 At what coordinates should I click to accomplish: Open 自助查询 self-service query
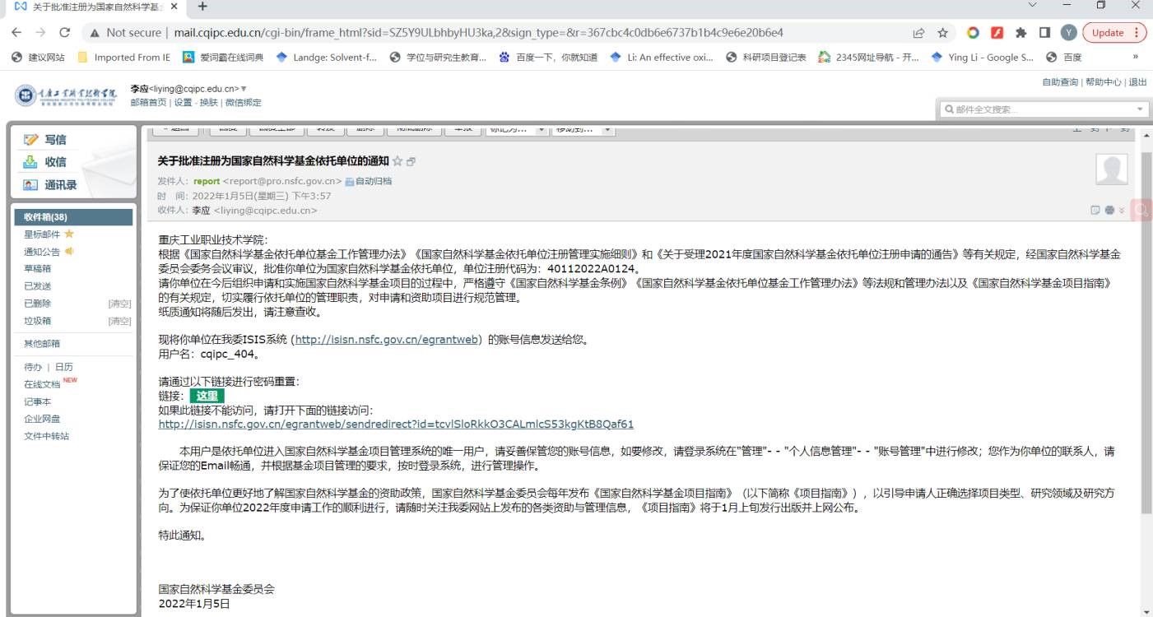point(1060,82)
